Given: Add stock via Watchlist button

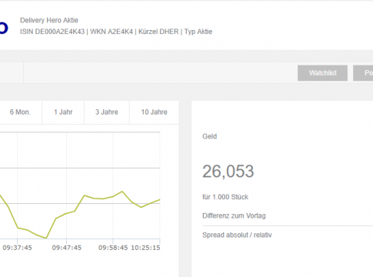Looking at the screenshot, I should (x=322, y=73).
